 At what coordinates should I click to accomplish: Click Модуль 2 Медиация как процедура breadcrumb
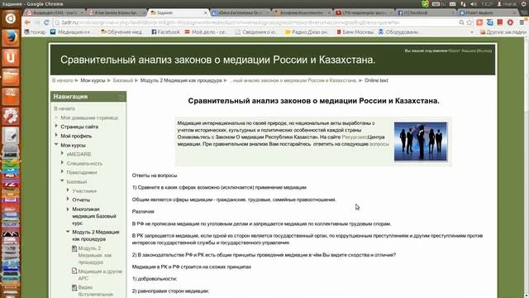(181, 80)
